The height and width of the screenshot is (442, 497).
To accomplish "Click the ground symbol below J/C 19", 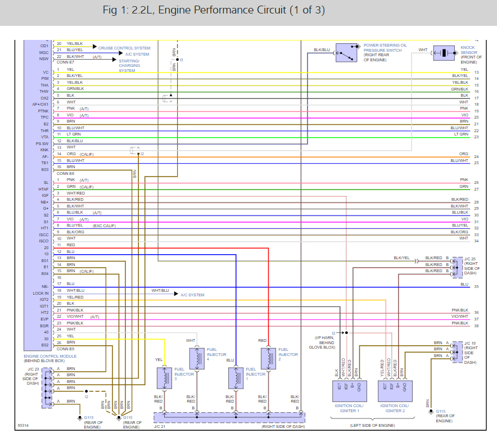I will [x=431, y=412].
